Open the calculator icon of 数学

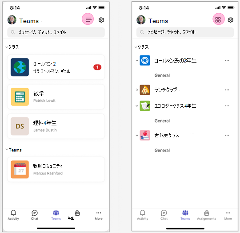point(20,97)
